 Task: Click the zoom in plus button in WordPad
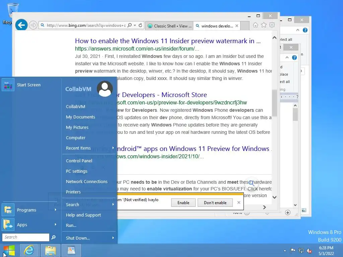coord(287,212)
